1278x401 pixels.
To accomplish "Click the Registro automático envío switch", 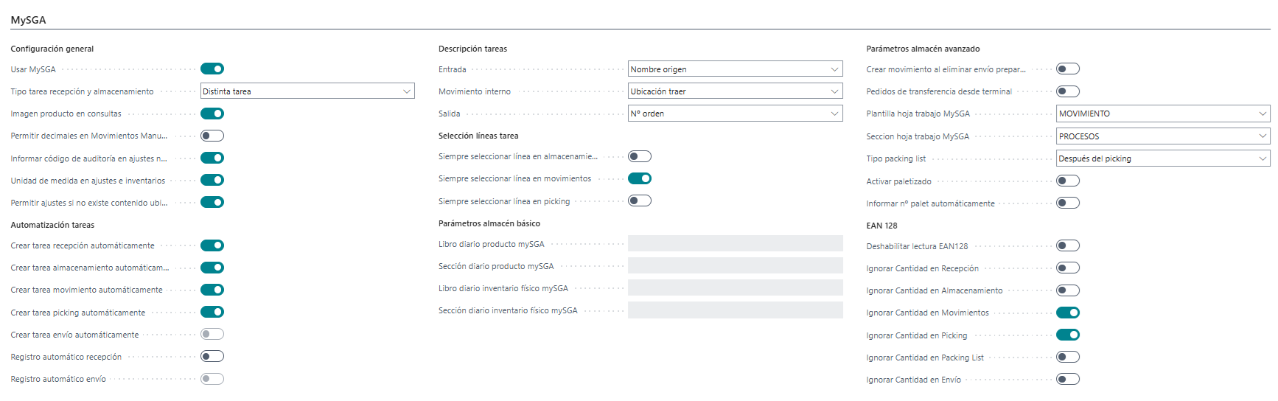I will (x=212, y=379).
